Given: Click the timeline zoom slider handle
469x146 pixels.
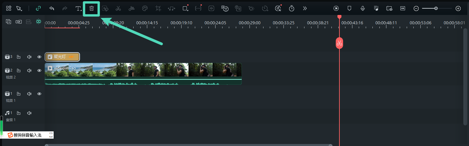Looking at the screenshot, I should [436, 9].
